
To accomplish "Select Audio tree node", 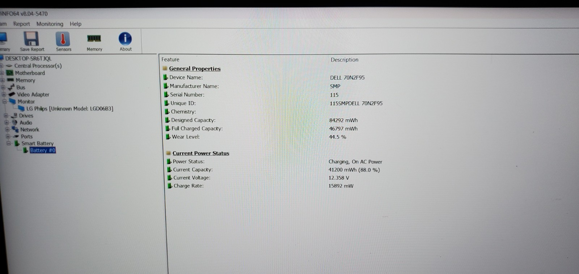I will pos(26,123).
